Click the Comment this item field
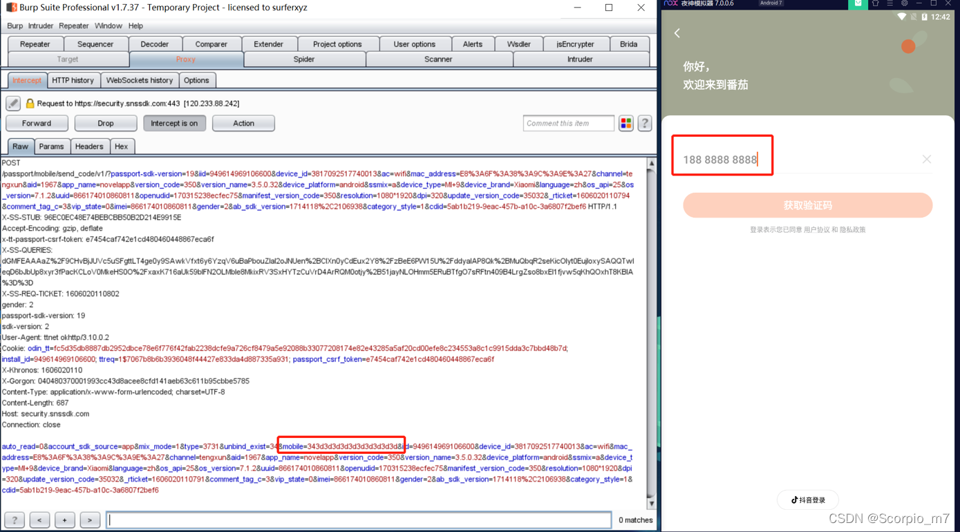The image size is (960, 532). coord(569,123)
